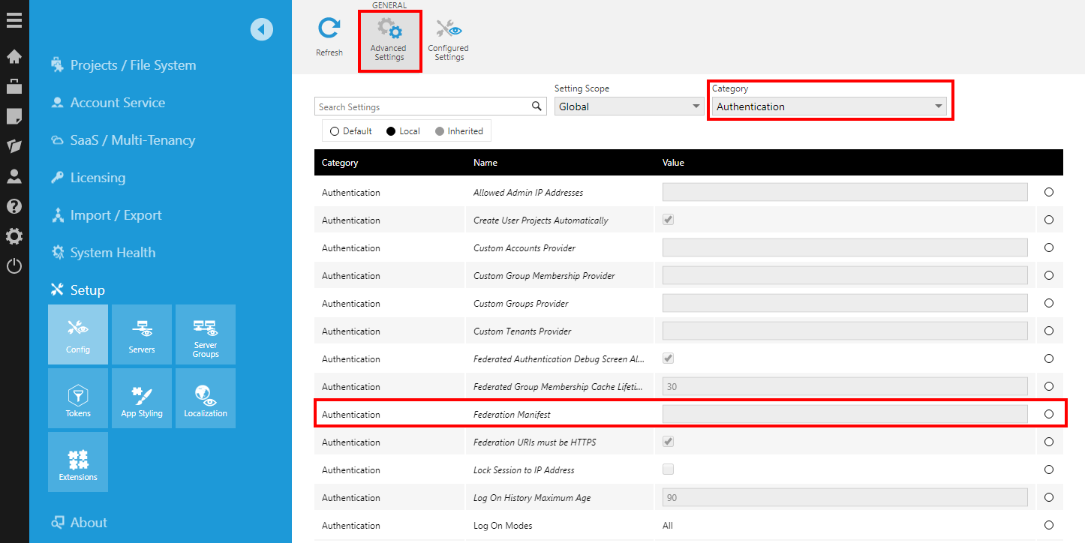Open the Tokens tile
The width and height of the screenshot is (1085, 543).
tap(78, 398)
